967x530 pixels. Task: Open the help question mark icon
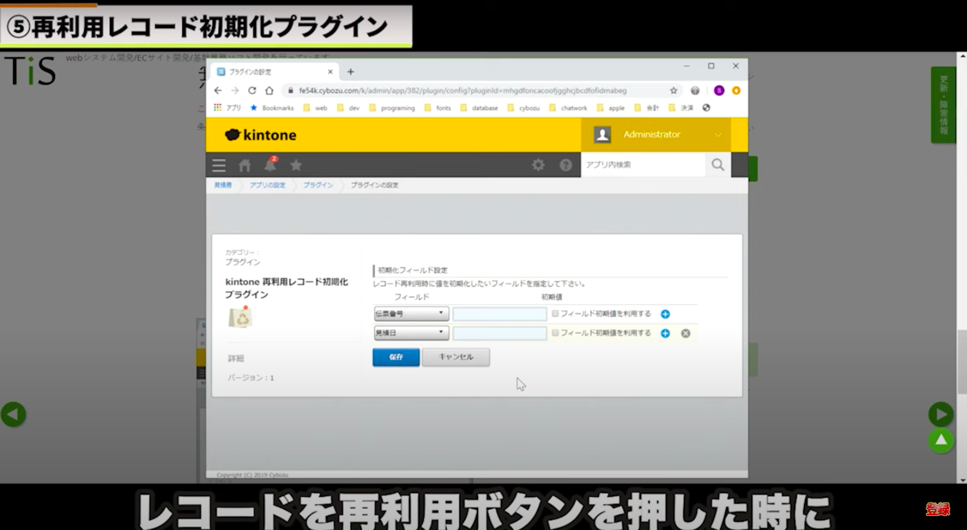(x=566, y=165)
